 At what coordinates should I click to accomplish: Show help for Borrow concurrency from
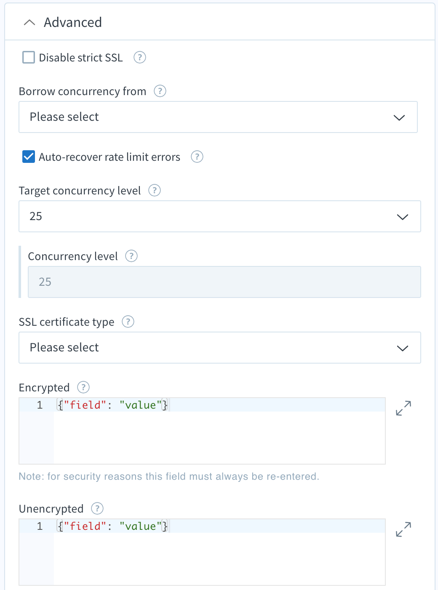[x=160, y=91]
